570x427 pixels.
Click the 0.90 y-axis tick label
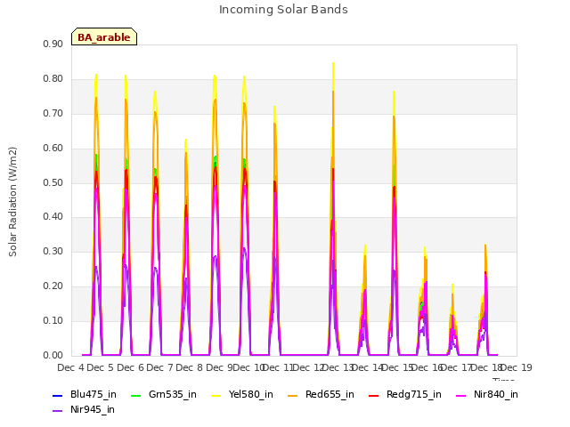(53, 44)
